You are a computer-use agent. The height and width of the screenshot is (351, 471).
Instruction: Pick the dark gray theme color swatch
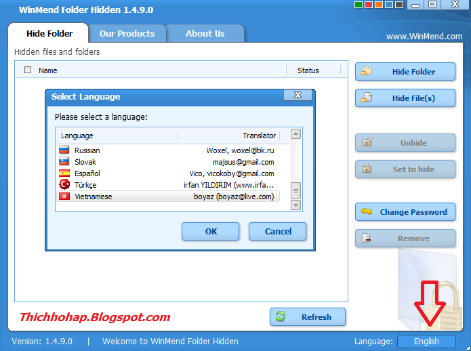pos(399,5)
